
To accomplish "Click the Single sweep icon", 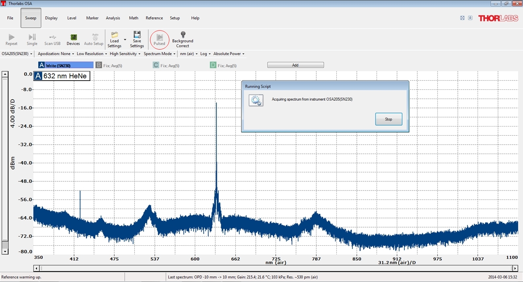I will point(32,37).
